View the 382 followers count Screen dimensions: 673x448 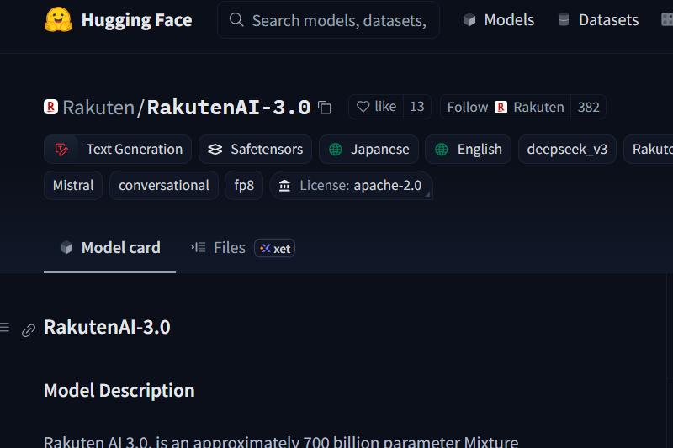pos(588,107)
